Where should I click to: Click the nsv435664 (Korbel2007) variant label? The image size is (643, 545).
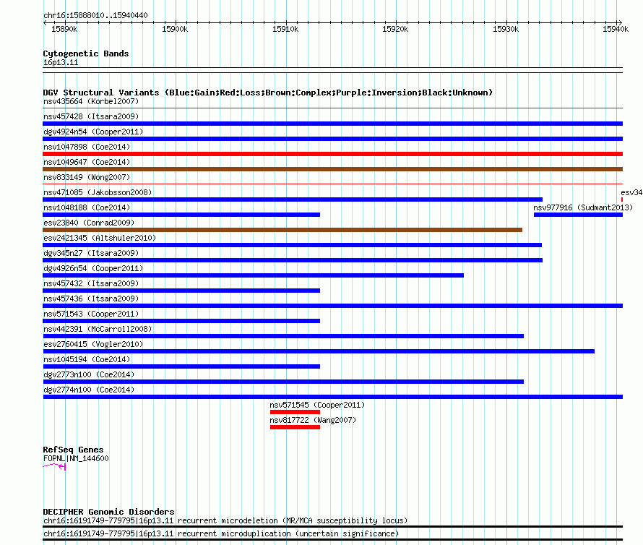91,101
